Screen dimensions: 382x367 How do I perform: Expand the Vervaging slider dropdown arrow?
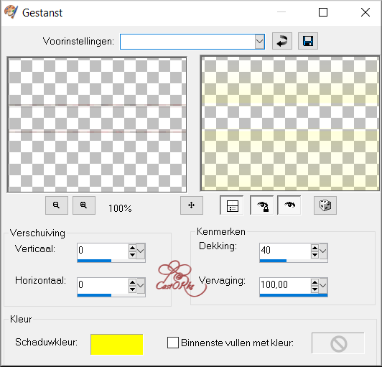pos(323,285)
